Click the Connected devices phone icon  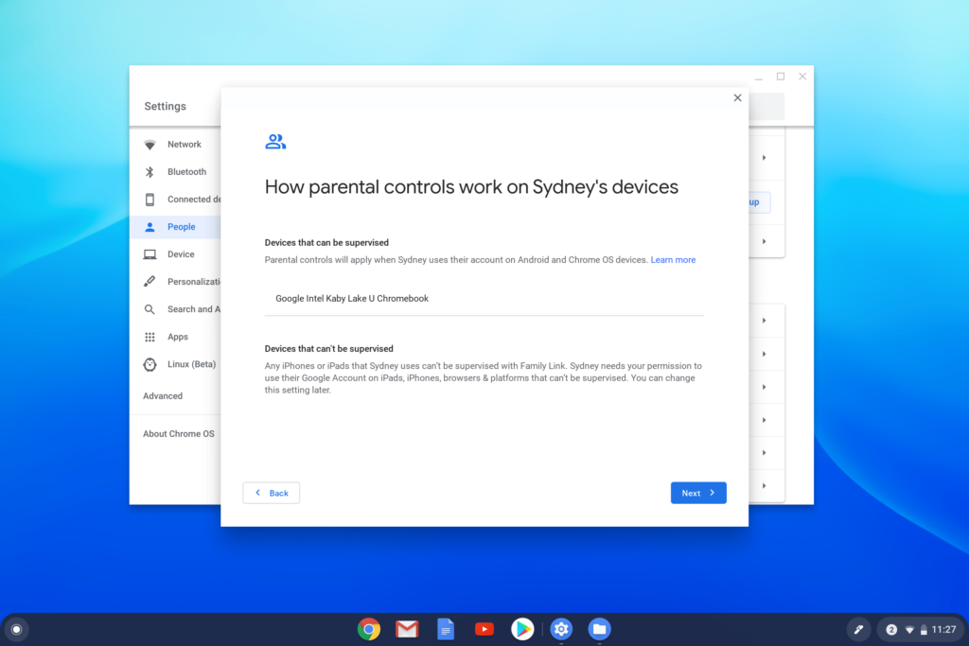coord(150,200)
